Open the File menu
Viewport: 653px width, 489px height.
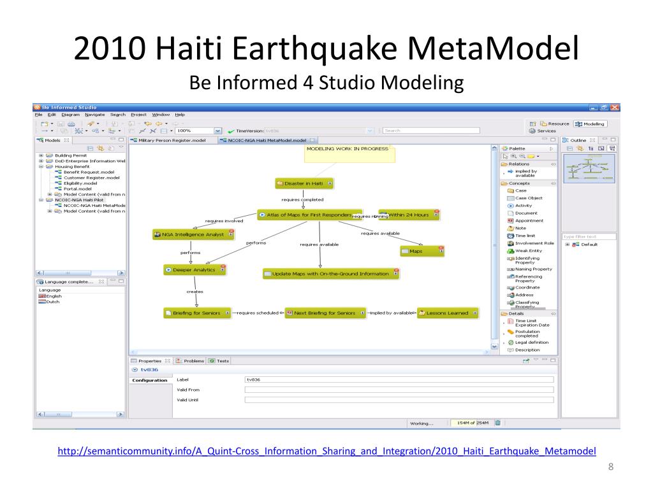coord(38,115)
